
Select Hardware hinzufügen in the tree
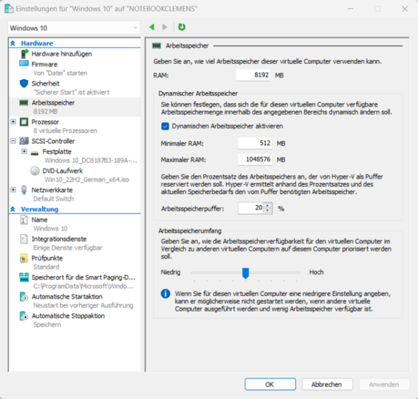coord(62,54)
